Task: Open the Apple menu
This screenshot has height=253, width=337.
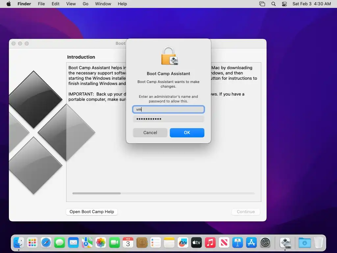Action: click(x=9, y=4)
